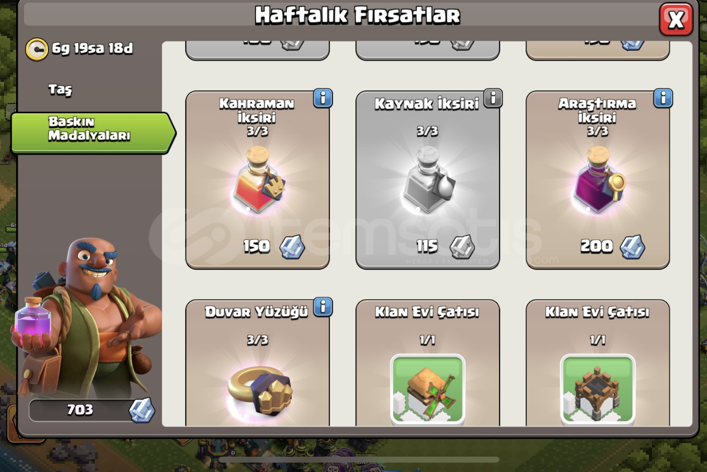Close the Haftalık Fırsatlar window

[x=676, y=19]
